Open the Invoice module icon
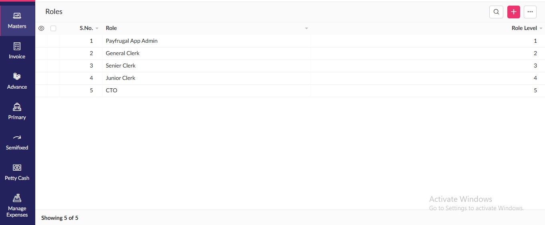 click(17, 46)
